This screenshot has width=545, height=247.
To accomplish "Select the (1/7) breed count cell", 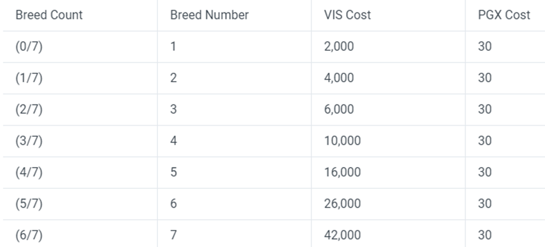I will (29, 78).
